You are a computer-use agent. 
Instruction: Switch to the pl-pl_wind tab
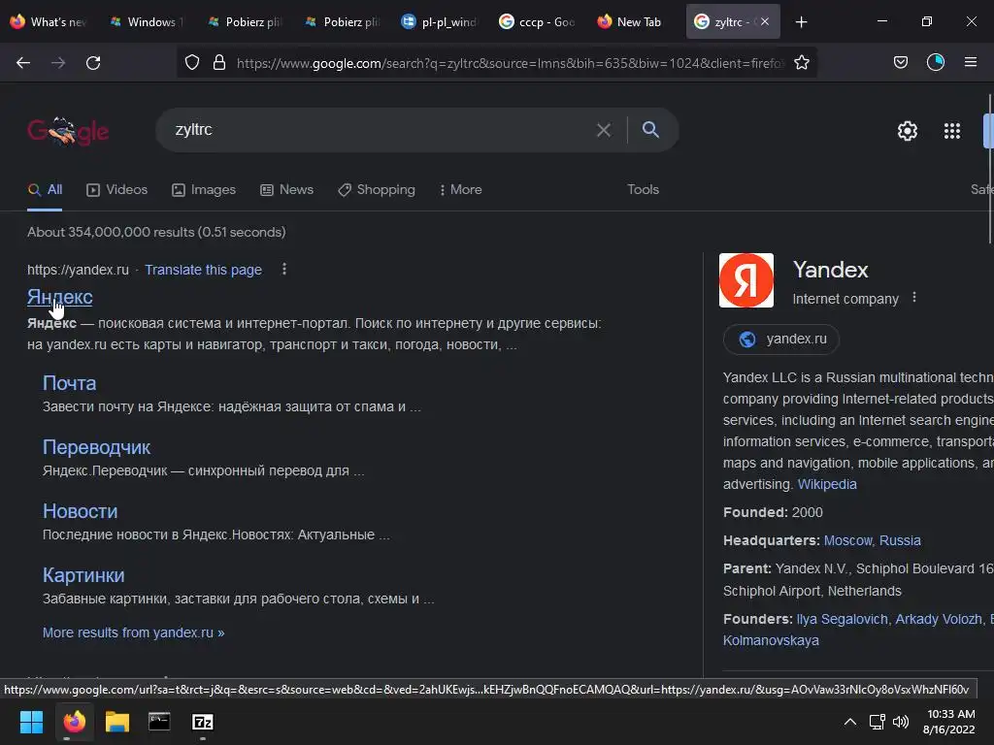tap(439, 21)
